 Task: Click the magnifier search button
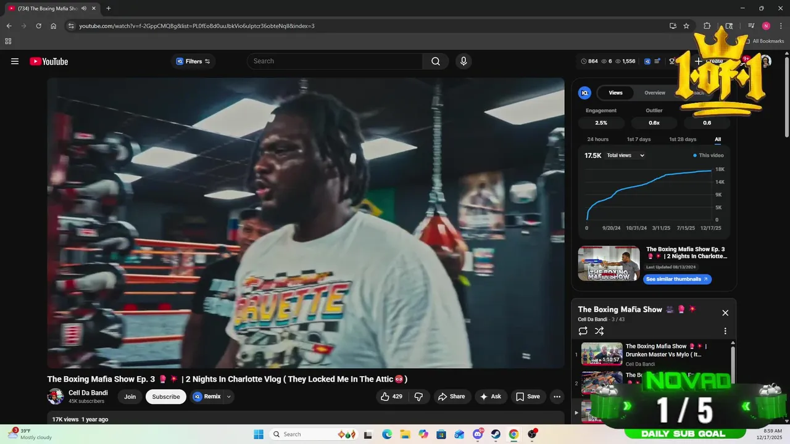[436, 61]
